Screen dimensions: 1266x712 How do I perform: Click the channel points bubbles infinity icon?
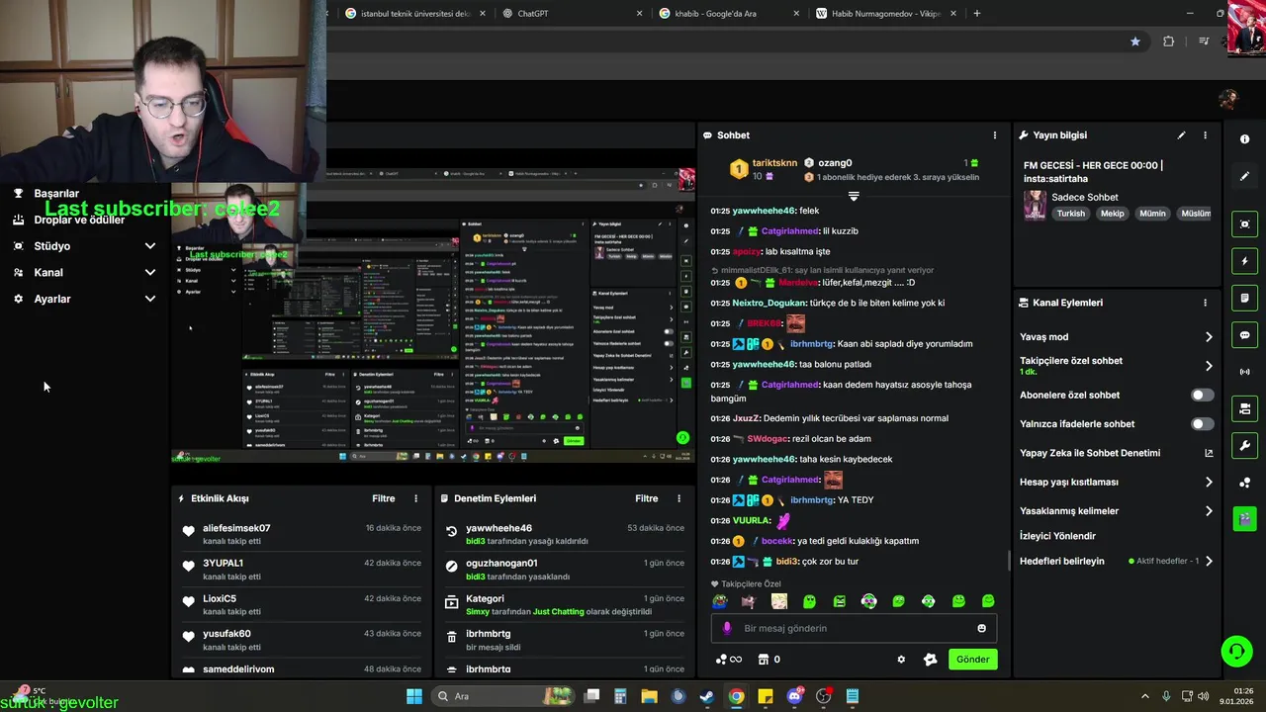point(728,660)
